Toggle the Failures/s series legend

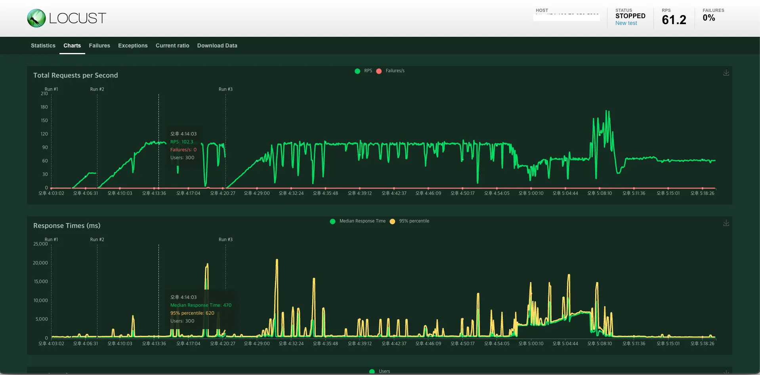click(390, 71)
